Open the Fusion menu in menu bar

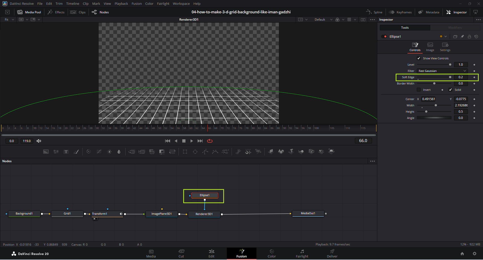tap(136, 4)
